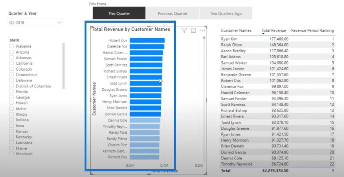Select the Ryan Jones bar
This screenshot has height=177, width=344.
click(x=146, y=96)
